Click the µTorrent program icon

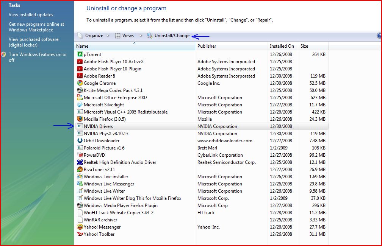(80, 54)
